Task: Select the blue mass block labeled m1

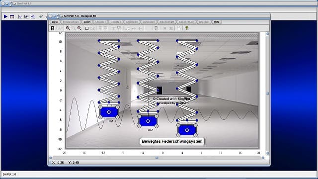Action: (109, 112)
